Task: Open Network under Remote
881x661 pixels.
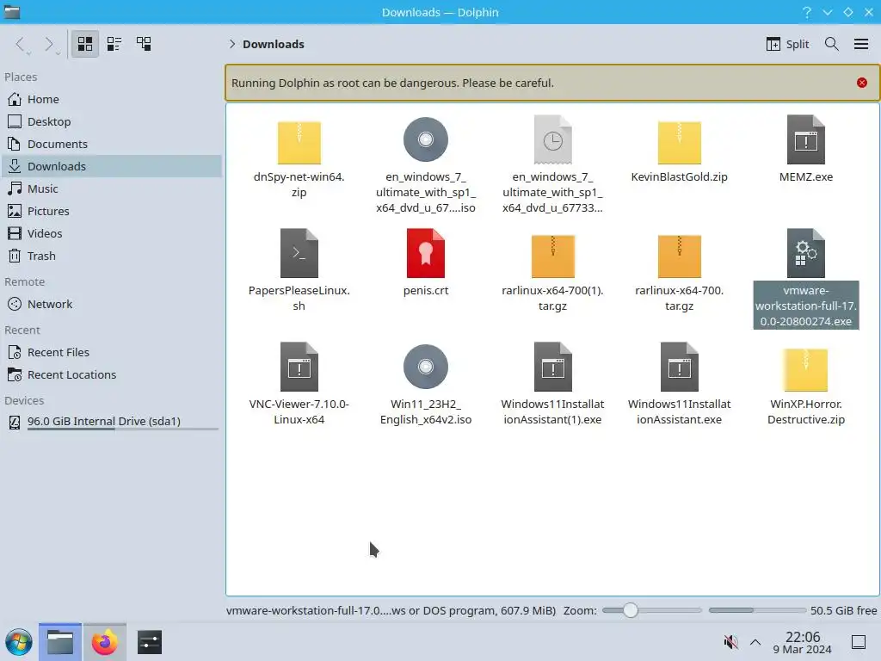Action: pos(111,304)
